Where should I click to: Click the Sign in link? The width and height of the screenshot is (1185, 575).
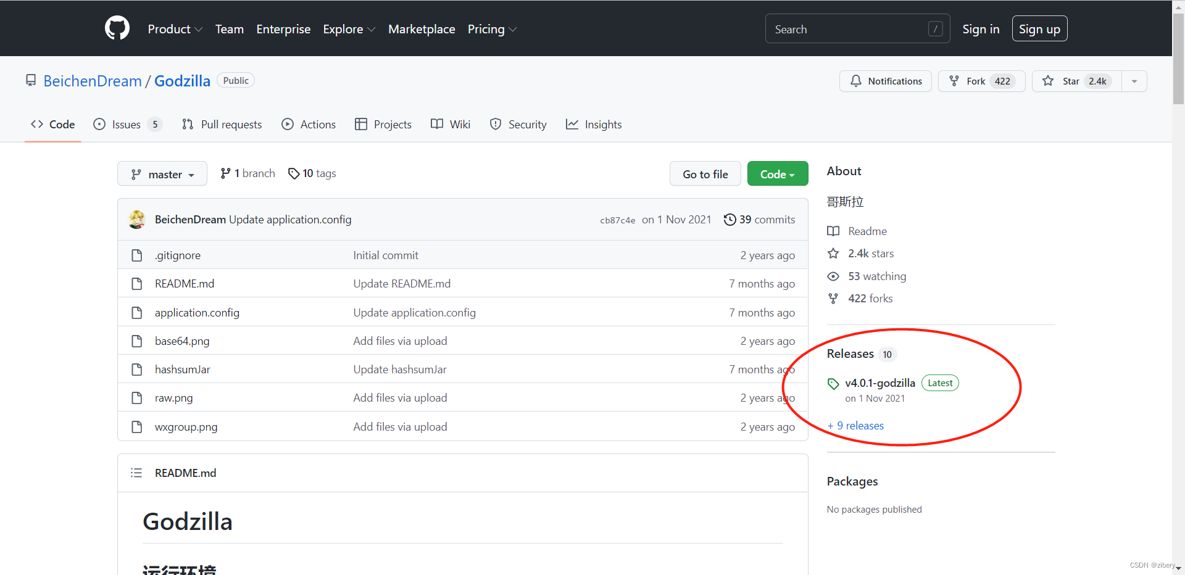click(981, 29)
